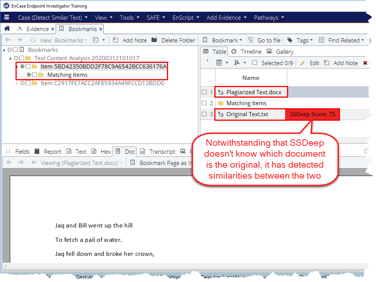Viewport: 376px width, 282px height.
Task: Click the Bookmark Page as Image icon
Action: [133, 163]
